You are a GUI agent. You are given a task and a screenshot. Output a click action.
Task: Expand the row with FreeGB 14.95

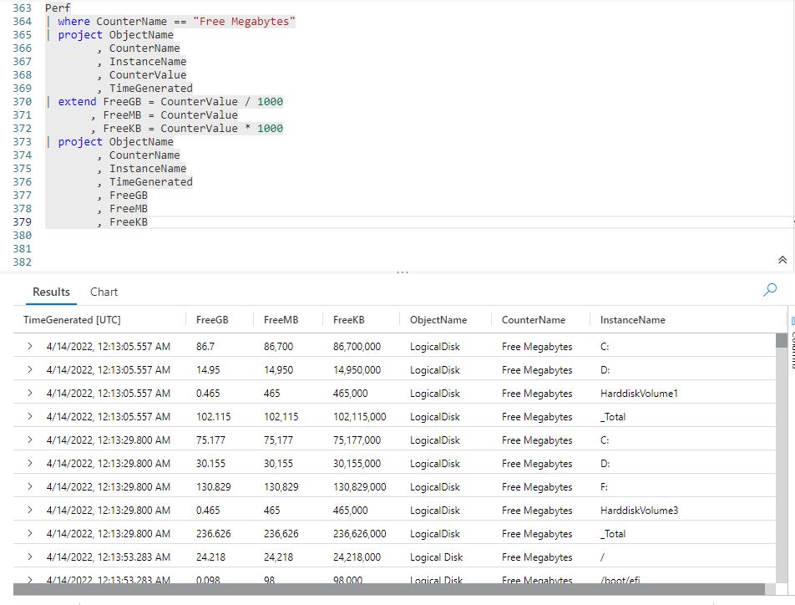click(x=30, y=369)
